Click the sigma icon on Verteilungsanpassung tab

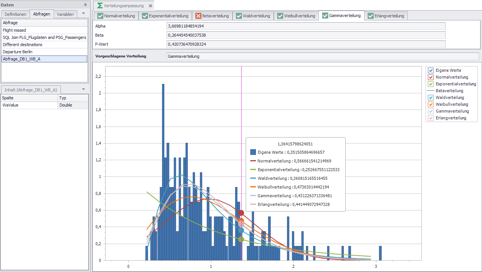click(100, 6)
